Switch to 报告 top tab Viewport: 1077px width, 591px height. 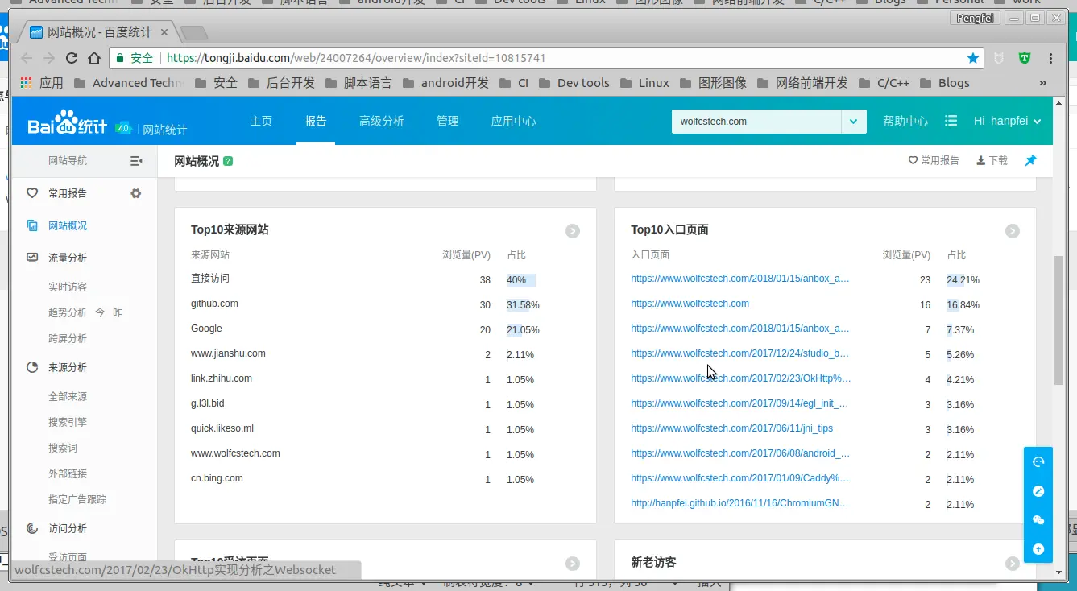(x=316, y=121)
